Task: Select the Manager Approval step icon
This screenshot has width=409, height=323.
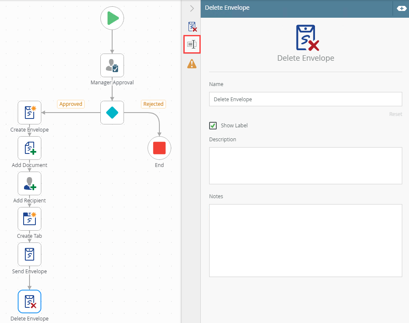Action: tap(112, 65)
